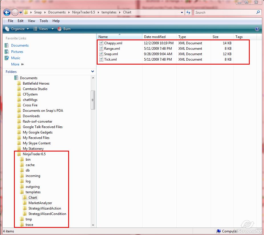Open Music favorite link

click(15, 58)
